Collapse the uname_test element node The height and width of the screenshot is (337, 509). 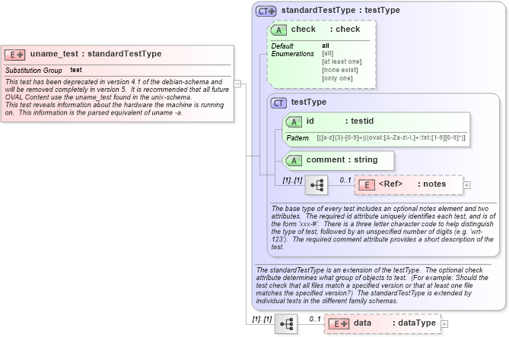[237, 83]
